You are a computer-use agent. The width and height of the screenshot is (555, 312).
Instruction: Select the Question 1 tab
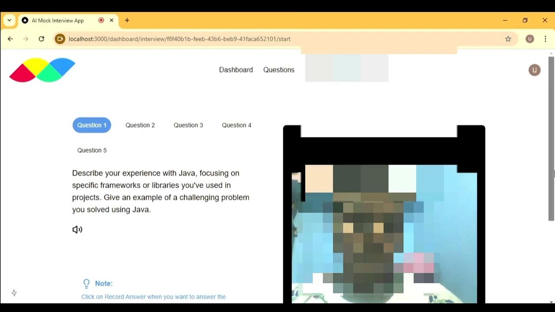click(92, 125)
